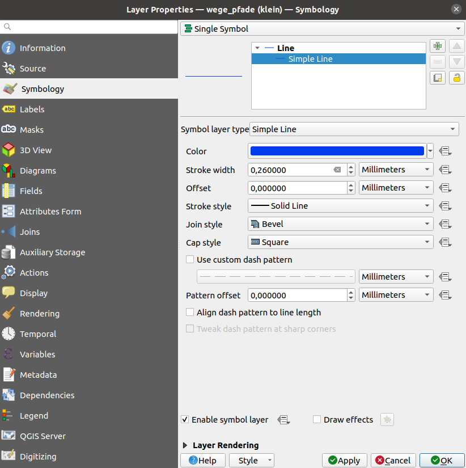Open the Fields section icon
Viewport: 466px width, 468px height.
pos(9,191)
